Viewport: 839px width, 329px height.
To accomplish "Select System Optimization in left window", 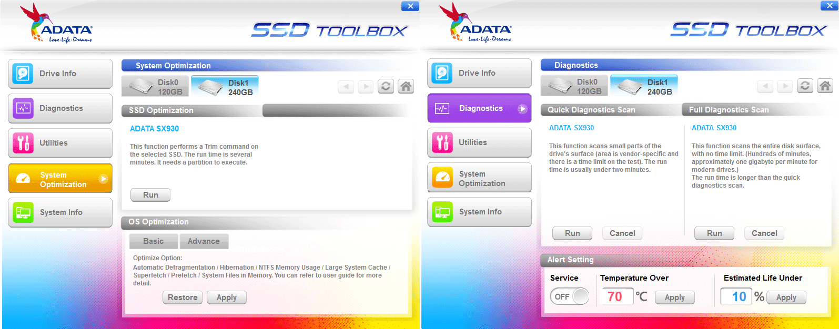I will pyautogui.click(x=60, y=178).
